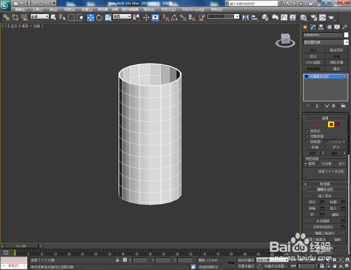This screenshot has height=270, width=351.
Task: Open 选定对象 key filter dropdown
Action: tap(272, 260)
